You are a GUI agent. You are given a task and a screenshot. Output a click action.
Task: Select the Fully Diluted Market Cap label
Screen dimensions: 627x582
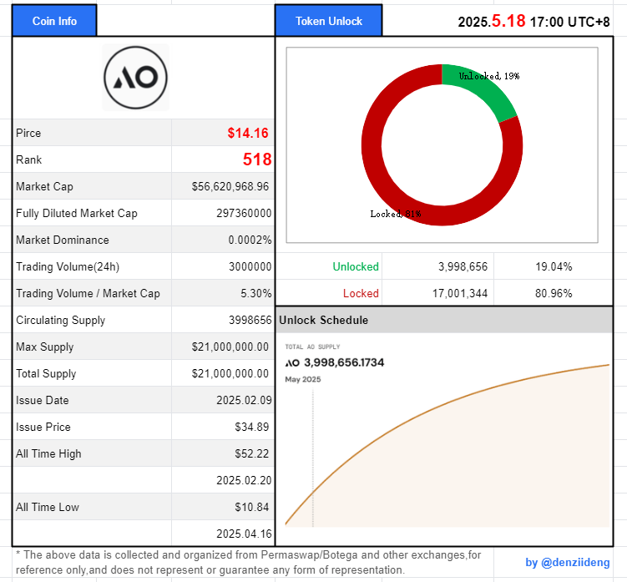[76, 213]
